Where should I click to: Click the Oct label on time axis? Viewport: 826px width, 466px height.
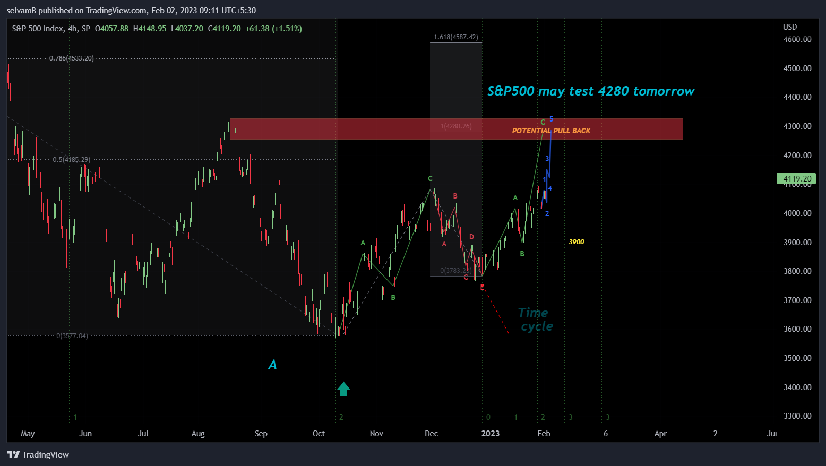pyautogui.click(x=319, y=434)
